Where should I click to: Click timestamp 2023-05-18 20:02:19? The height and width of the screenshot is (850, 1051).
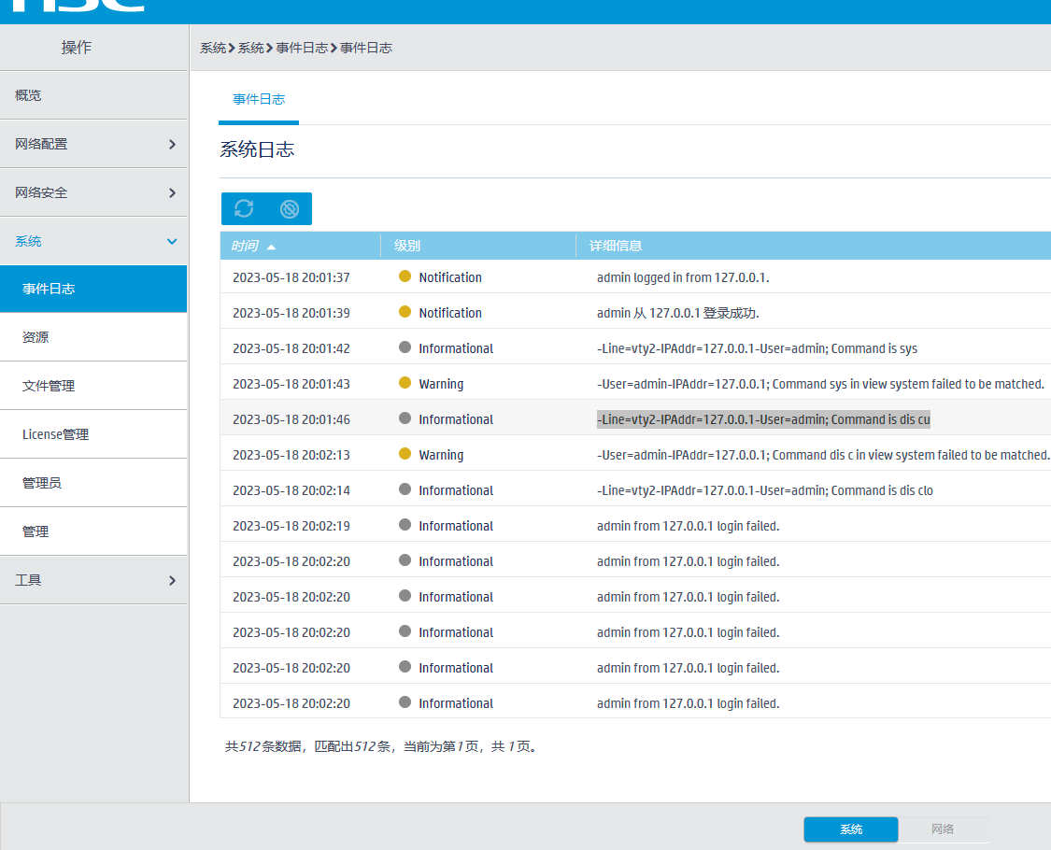(x=291, y=526)
